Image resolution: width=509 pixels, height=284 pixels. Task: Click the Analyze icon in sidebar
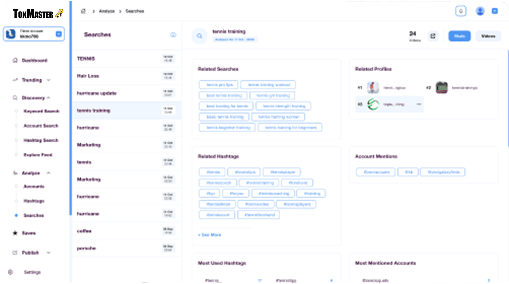tap(15, 173)
